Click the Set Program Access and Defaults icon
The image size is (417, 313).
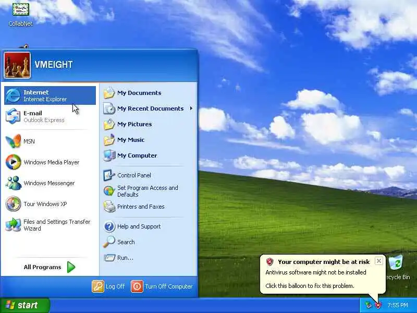[x=109, y=191]
